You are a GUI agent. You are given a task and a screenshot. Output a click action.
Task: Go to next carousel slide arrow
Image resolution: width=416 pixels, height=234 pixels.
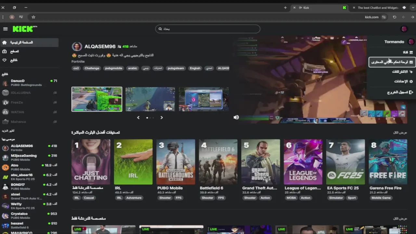(x=162, y=118)
